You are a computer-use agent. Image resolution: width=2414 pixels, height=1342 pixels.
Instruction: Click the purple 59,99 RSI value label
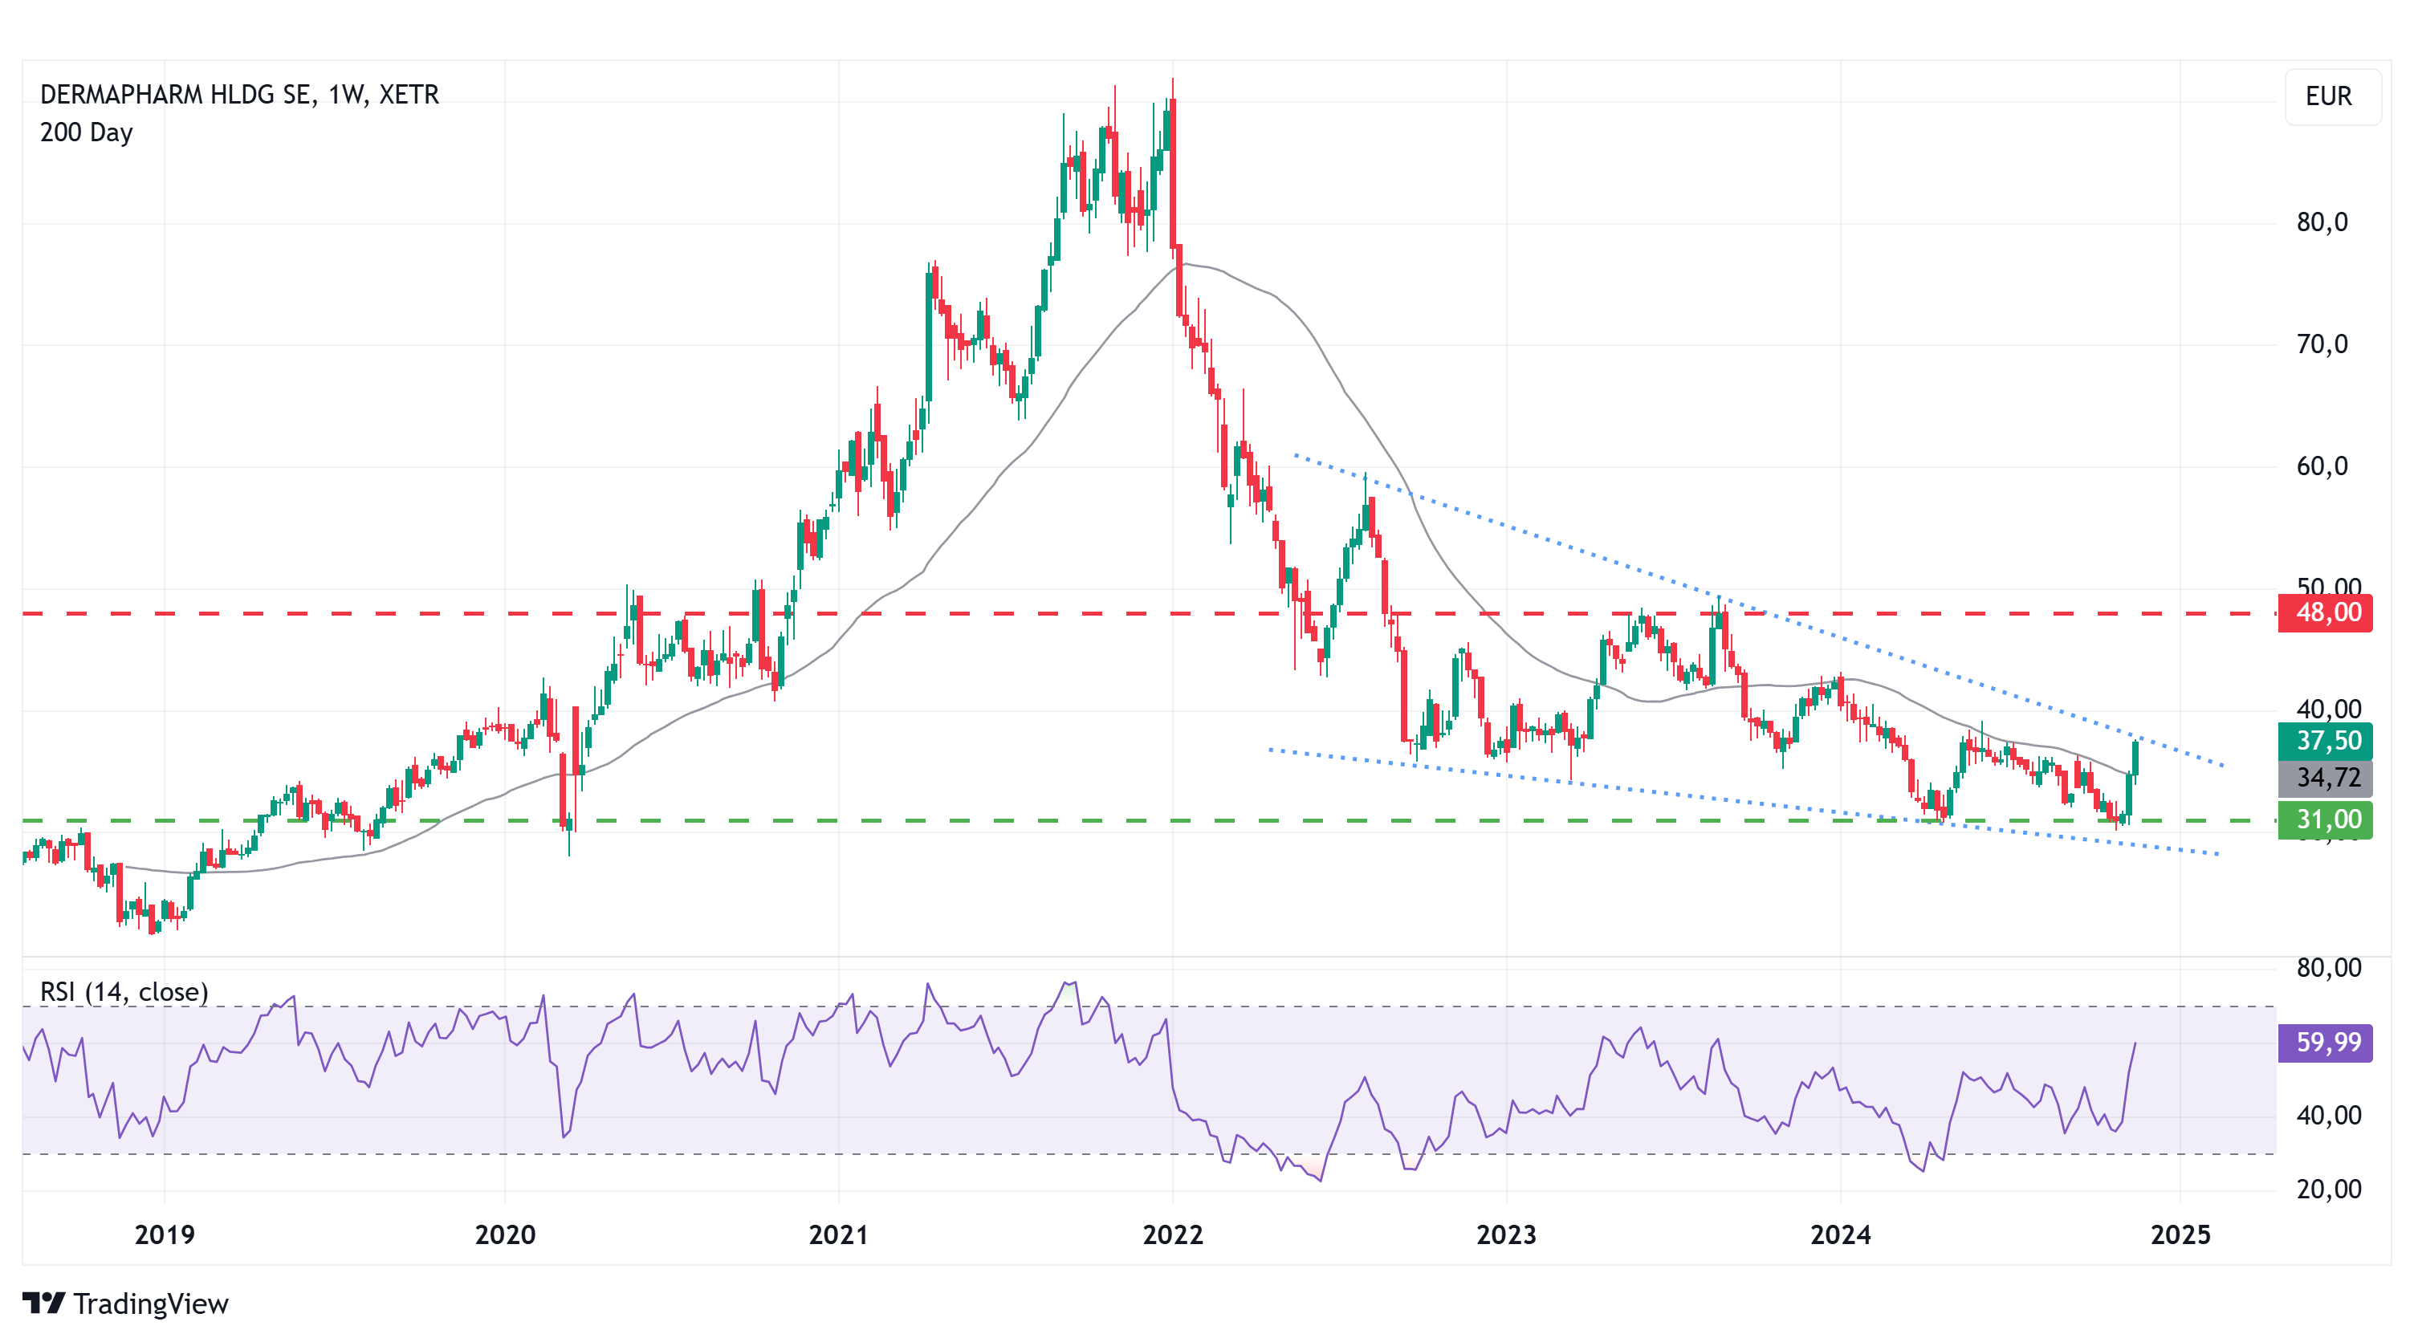[2325, 1042]
